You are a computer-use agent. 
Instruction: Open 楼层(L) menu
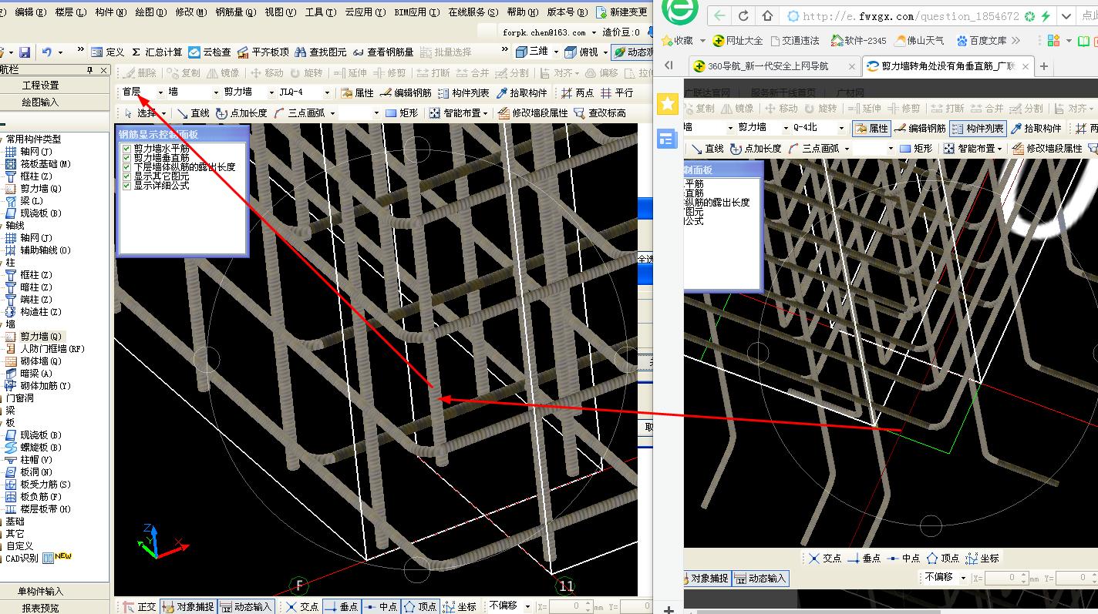tap(70, 12)
